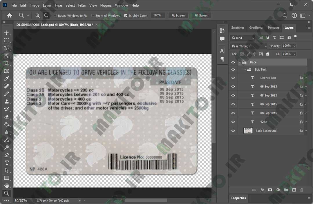Open the Comments panel icon
The width and height of the screenshot is (313, 204).
pos(222,39)
